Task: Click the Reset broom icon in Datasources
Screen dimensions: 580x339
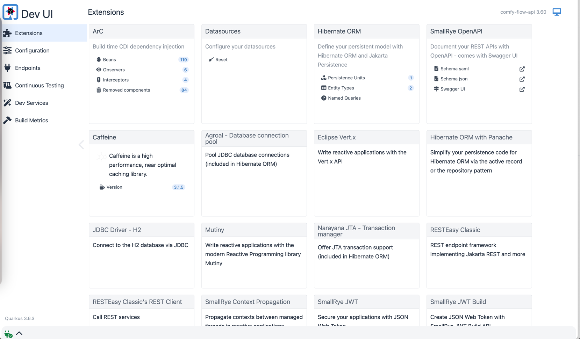Action: (x=211, y=60)
